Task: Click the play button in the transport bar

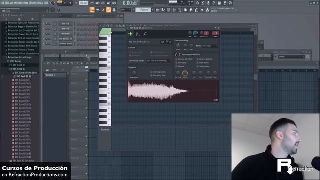Action: pyautogui.click(x=65, y=3)
